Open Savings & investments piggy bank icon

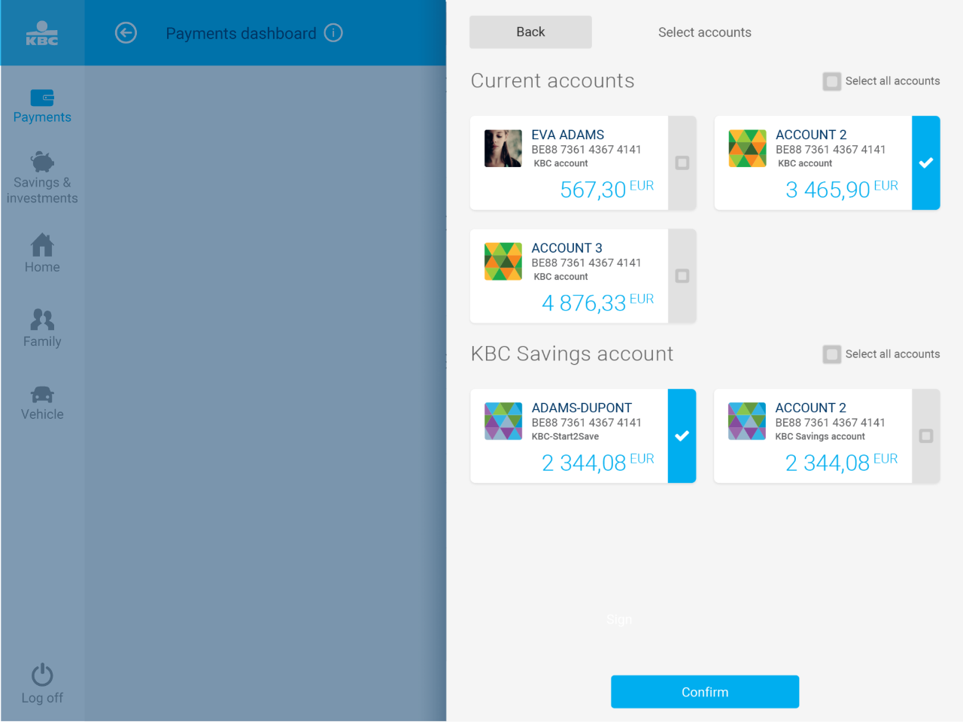pos(42,162)
